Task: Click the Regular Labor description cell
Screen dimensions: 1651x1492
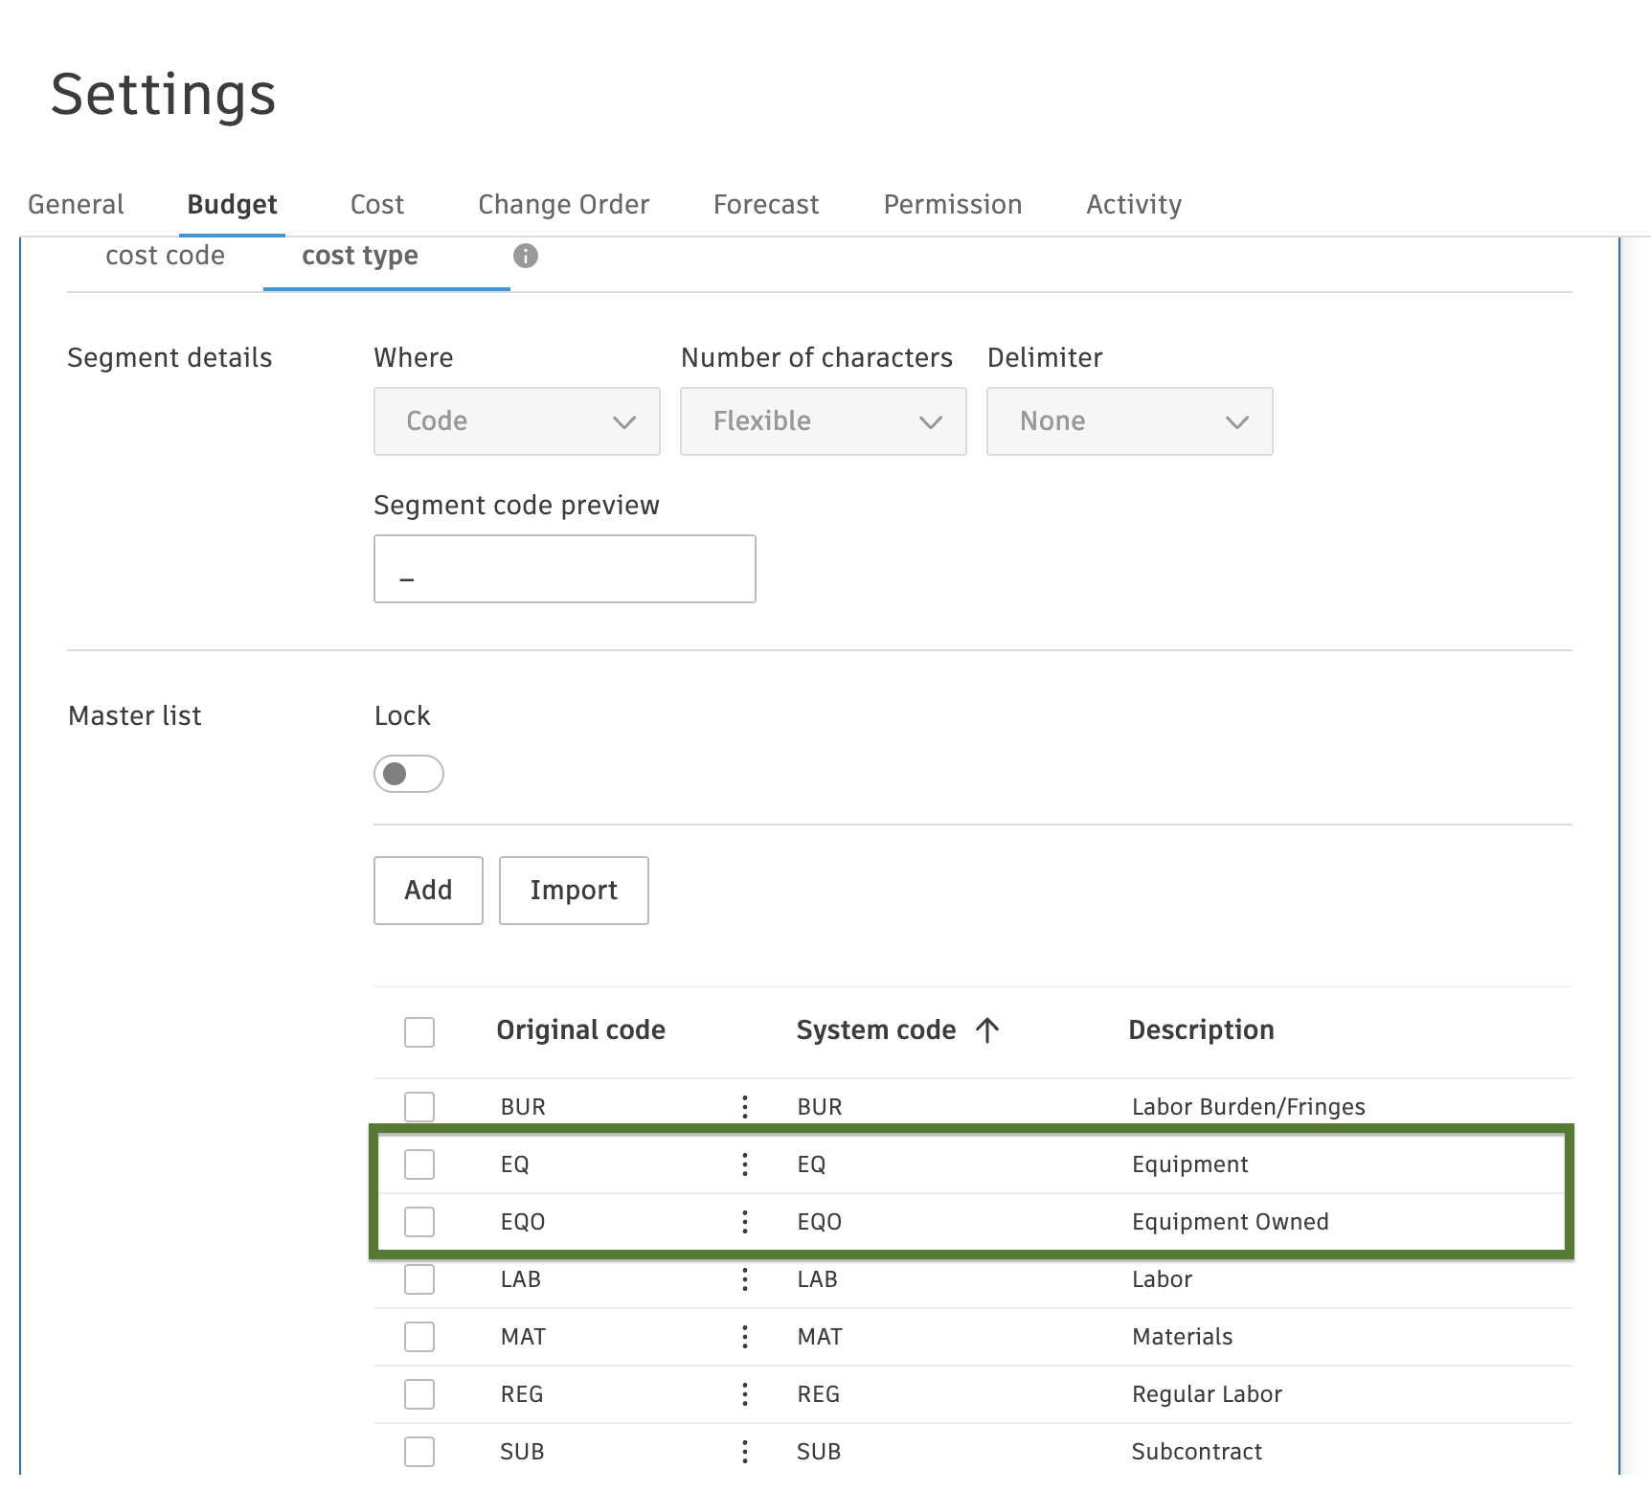Action: (1207, 1394)
